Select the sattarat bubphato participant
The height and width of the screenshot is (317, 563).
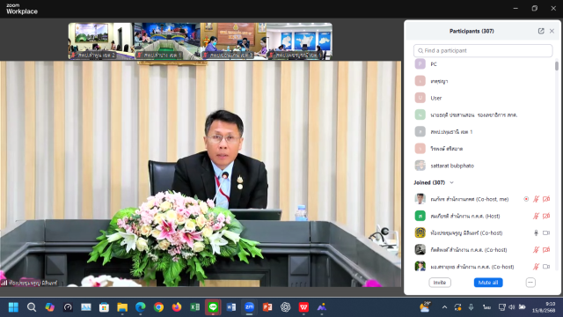(x=483, y=166)
